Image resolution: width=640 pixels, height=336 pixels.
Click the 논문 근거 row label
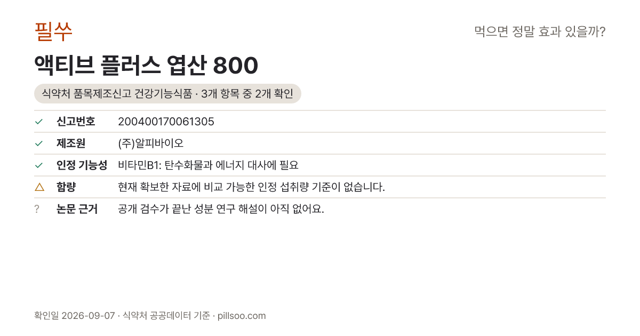(77, 209)
